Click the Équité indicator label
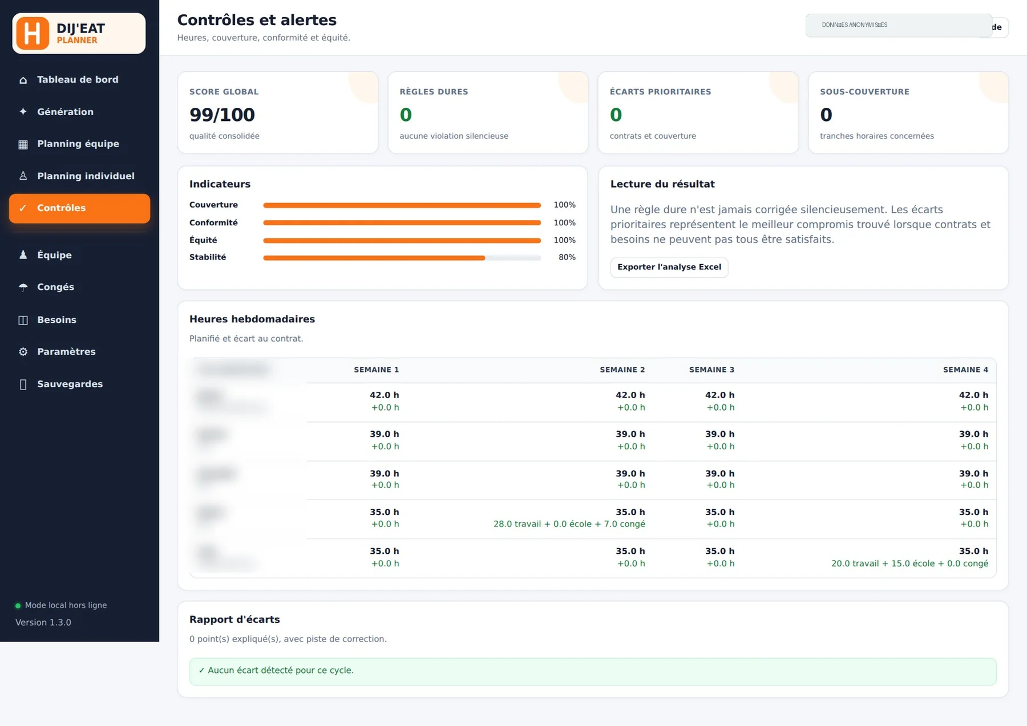1027x726 pixels. click(x=203, y=240)
